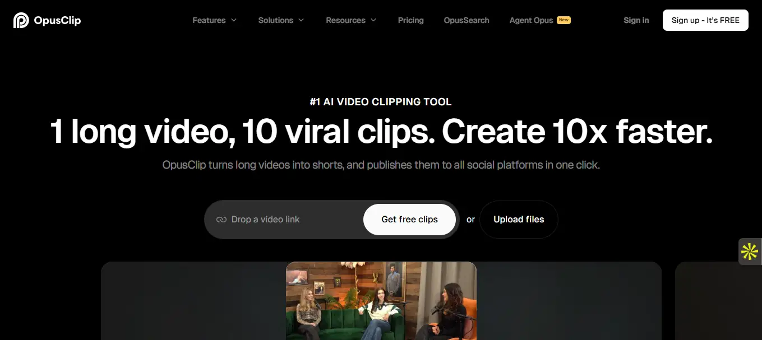Click the OpusClip wordmark text
762x340 pixels.
pos(57,20)
